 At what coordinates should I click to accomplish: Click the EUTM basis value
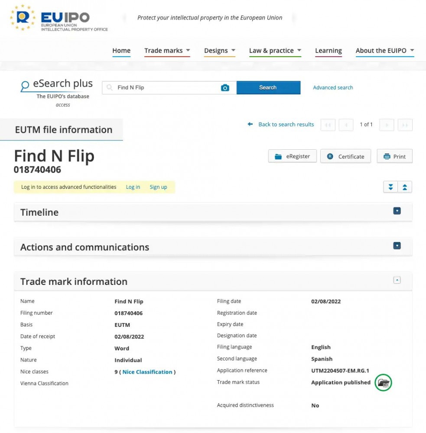tap(122, 325)
